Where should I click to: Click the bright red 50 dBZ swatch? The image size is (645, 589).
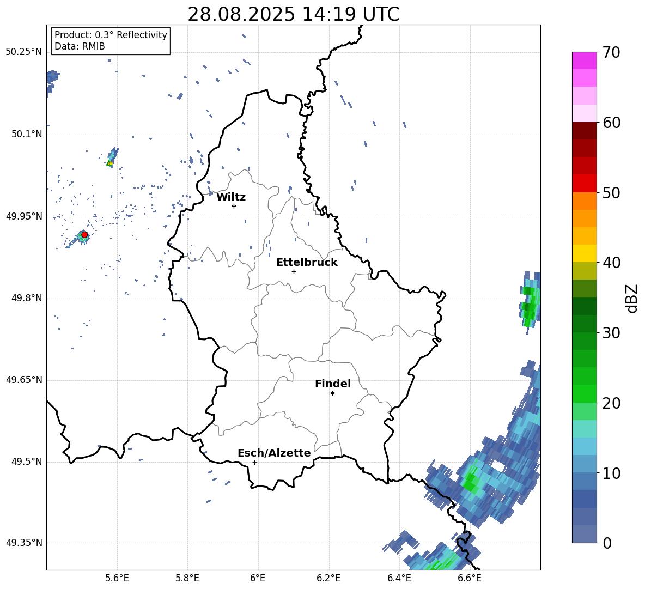[x=584, y=184]
